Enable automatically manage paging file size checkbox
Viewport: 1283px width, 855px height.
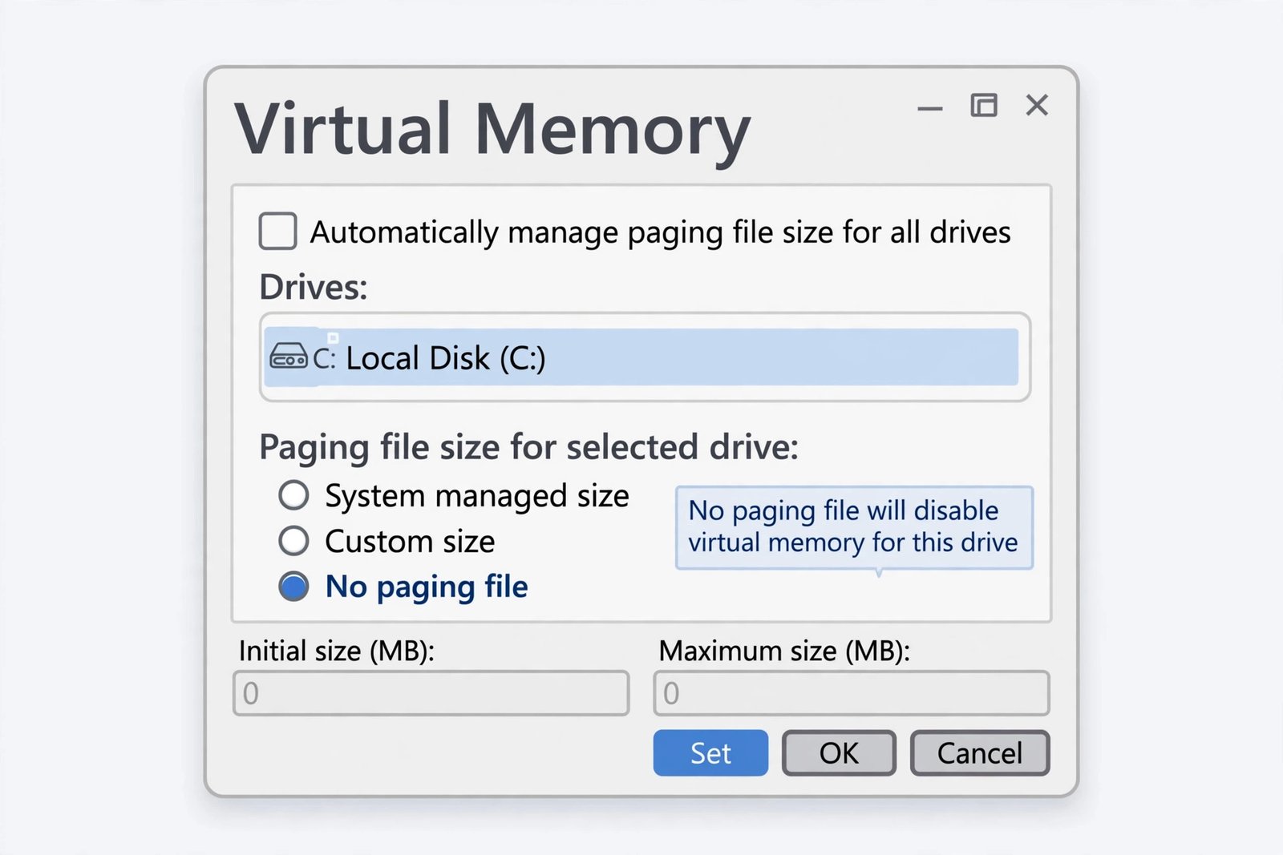click(x=278, y=232)
